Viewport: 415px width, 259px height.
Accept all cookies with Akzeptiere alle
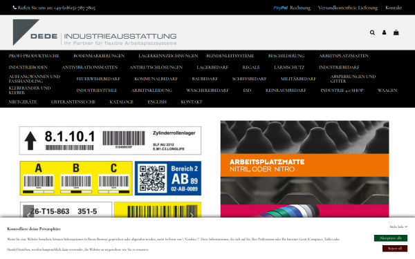tap(391, 238)
